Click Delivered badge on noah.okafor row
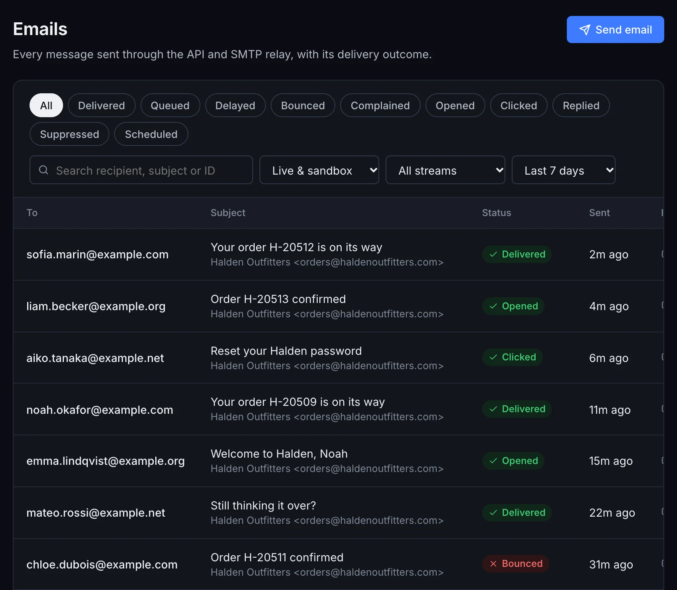The image size is (677, 590). click(x=517, y=409)
